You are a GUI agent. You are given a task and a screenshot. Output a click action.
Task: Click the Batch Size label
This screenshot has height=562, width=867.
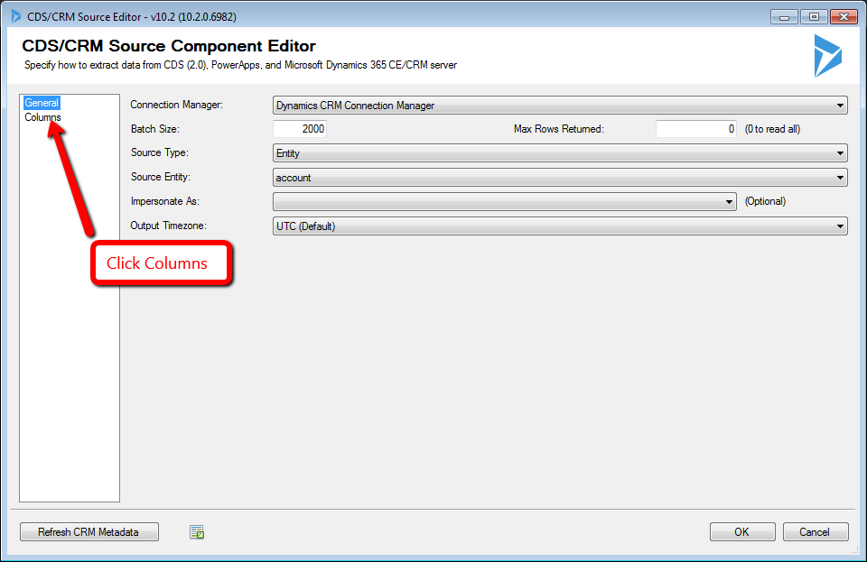click(x=154, y=129)
